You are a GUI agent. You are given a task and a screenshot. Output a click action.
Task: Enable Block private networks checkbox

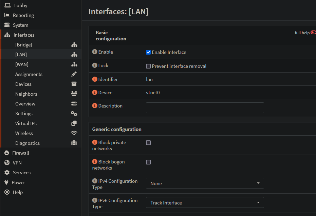[148, 143]
